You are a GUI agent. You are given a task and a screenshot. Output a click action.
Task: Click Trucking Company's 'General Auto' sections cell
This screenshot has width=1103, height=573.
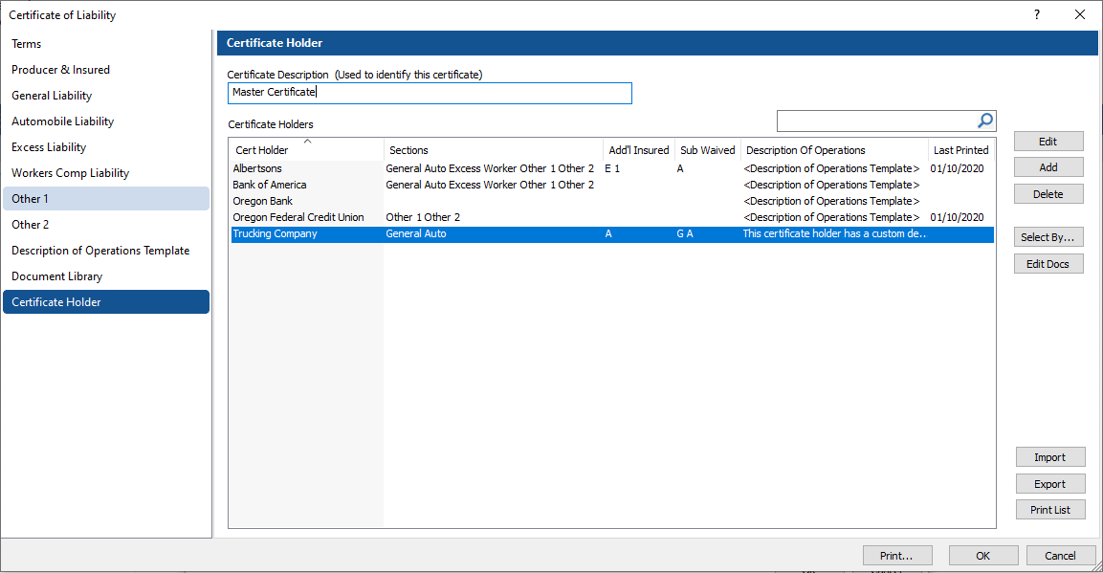pyautogui.click(x=416, y=234)
